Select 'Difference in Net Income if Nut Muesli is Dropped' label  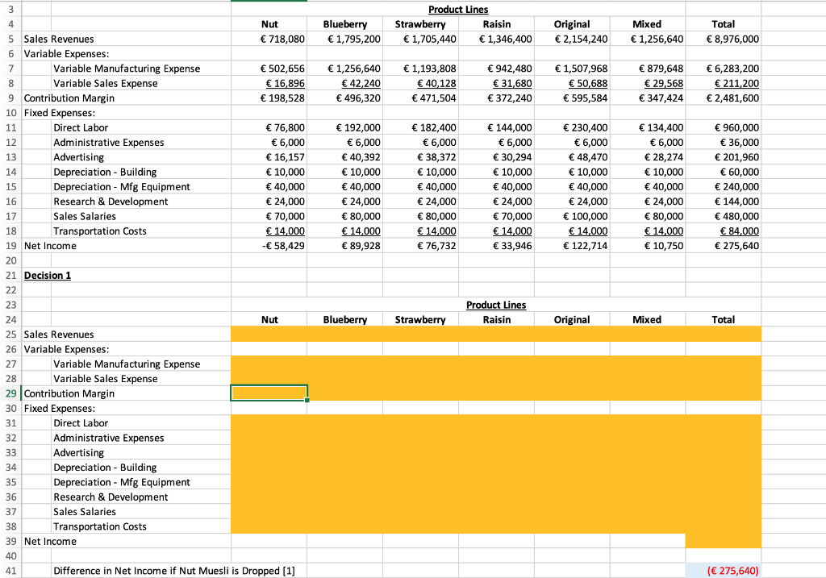pos(174,571)
